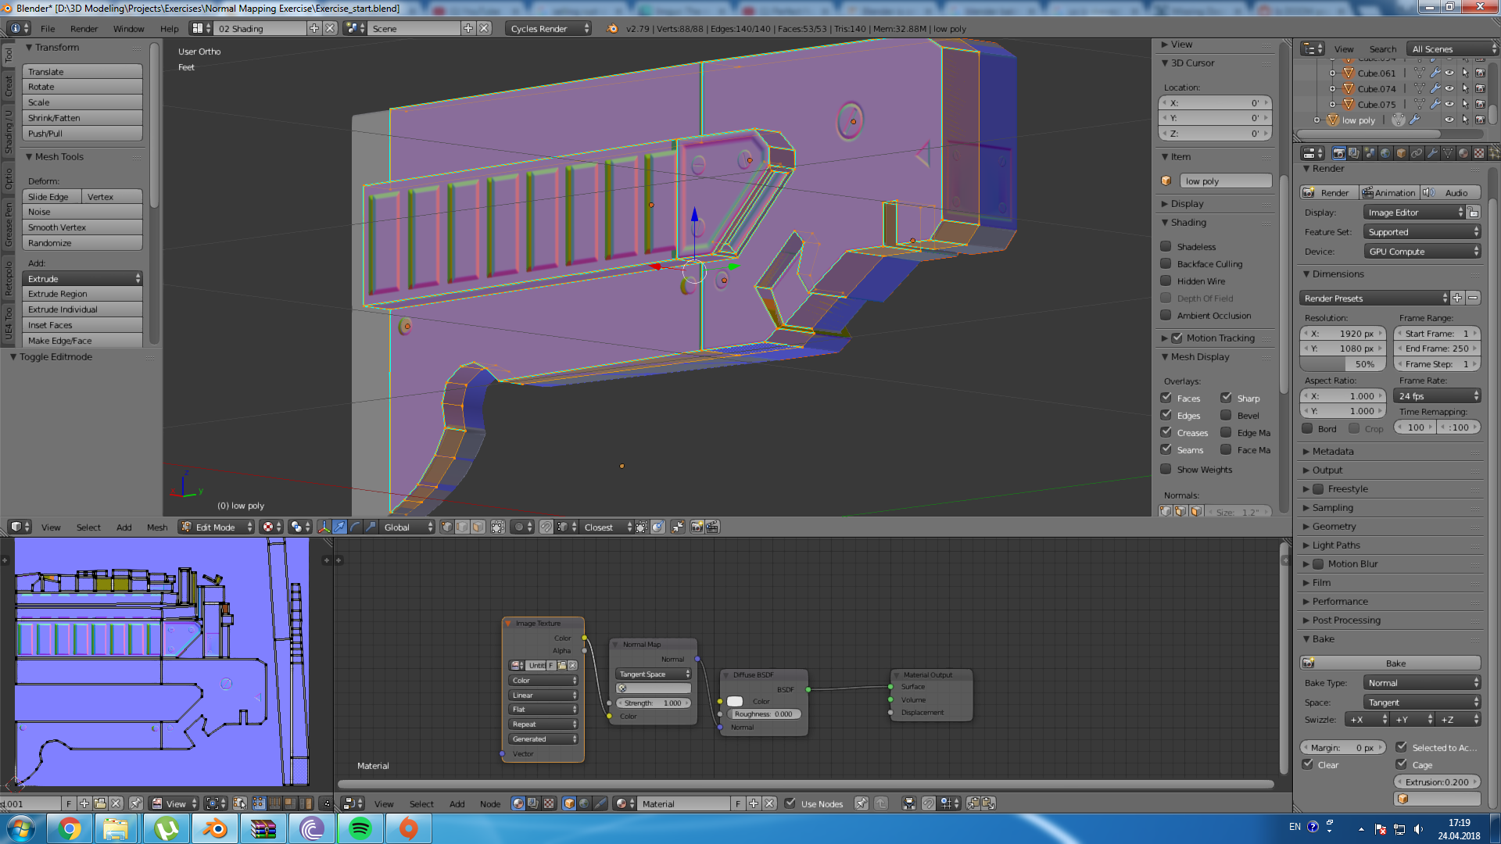Open the Render menu in top bar
The width and height of the screenshot is (1501, 844).
point(84,29)
